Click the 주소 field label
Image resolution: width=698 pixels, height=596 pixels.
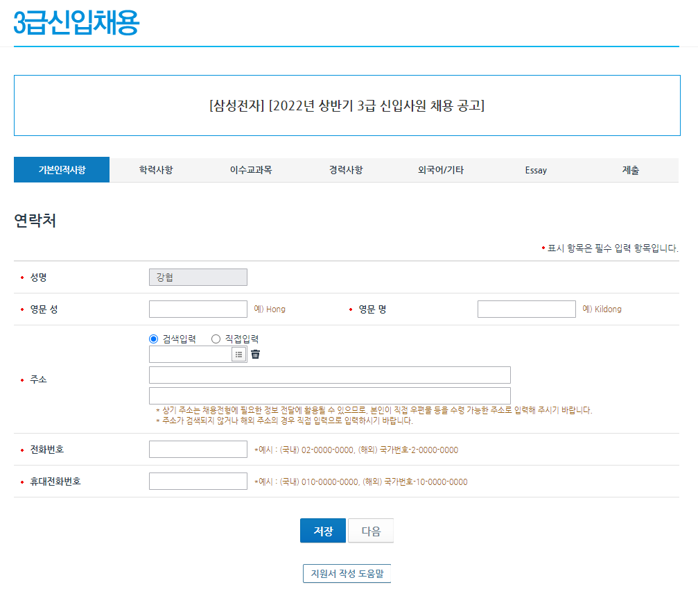pyautogui.click(x=38, y=380)
